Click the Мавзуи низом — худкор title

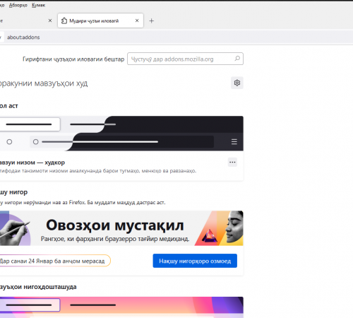(32, 163)
